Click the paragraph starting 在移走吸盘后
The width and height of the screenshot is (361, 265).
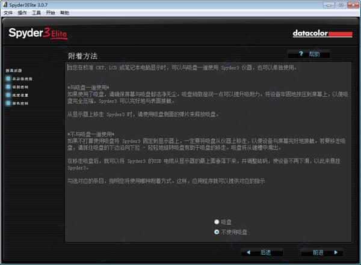(204, 164)
